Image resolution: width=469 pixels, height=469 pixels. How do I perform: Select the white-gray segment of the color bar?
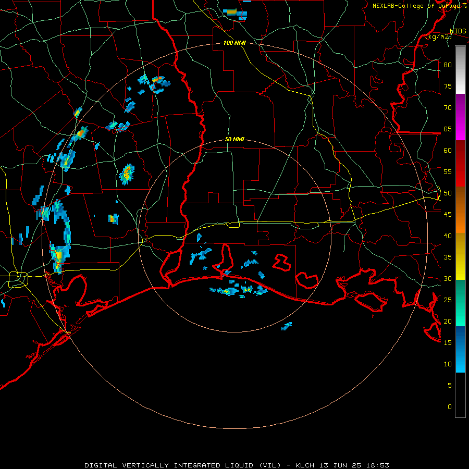pyautogui.click(x=460, y=70)
